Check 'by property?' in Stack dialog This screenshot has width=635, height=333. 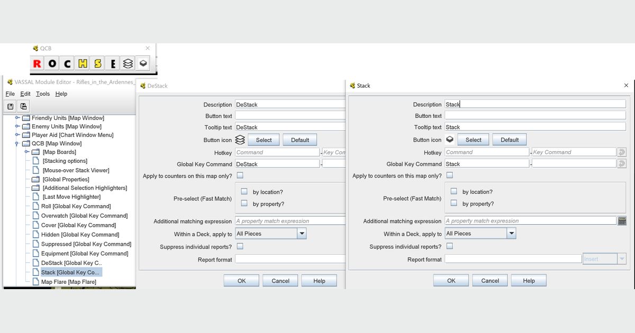[x=454, y=203]
